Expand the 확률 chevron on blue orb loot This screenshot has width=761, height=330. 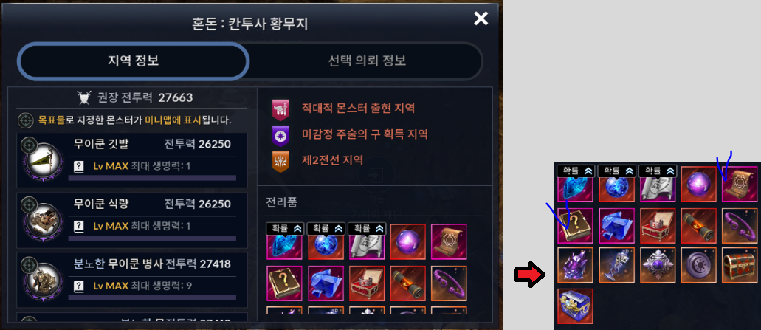pos(339,229)
